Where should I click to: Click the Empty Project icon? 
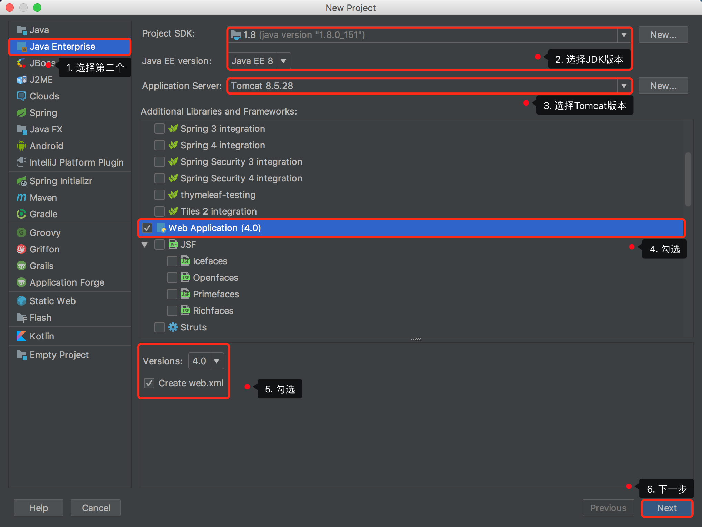[x=21, y=355]
